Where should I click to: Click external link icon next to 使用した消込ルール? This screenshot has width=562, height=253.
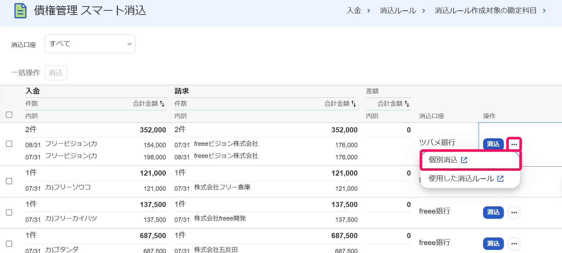coord(500,179)
